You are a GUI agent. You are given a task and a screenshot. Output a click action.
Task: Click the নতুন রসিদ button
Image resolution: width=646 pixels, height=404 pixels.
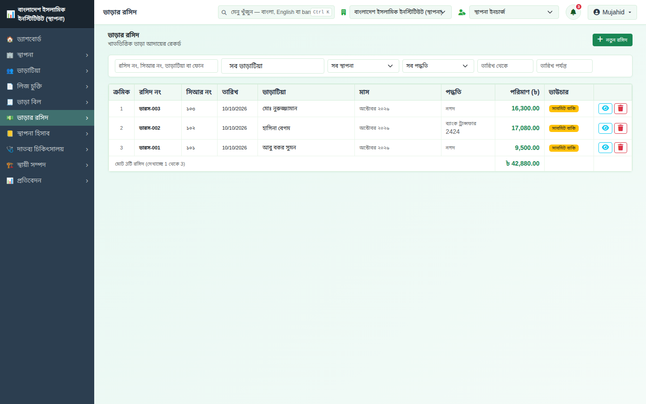pos(612,40)
